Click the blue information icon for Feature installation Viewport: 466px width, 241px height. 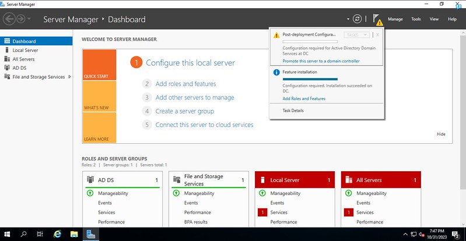pyautogui.click(x=276, y=72)
